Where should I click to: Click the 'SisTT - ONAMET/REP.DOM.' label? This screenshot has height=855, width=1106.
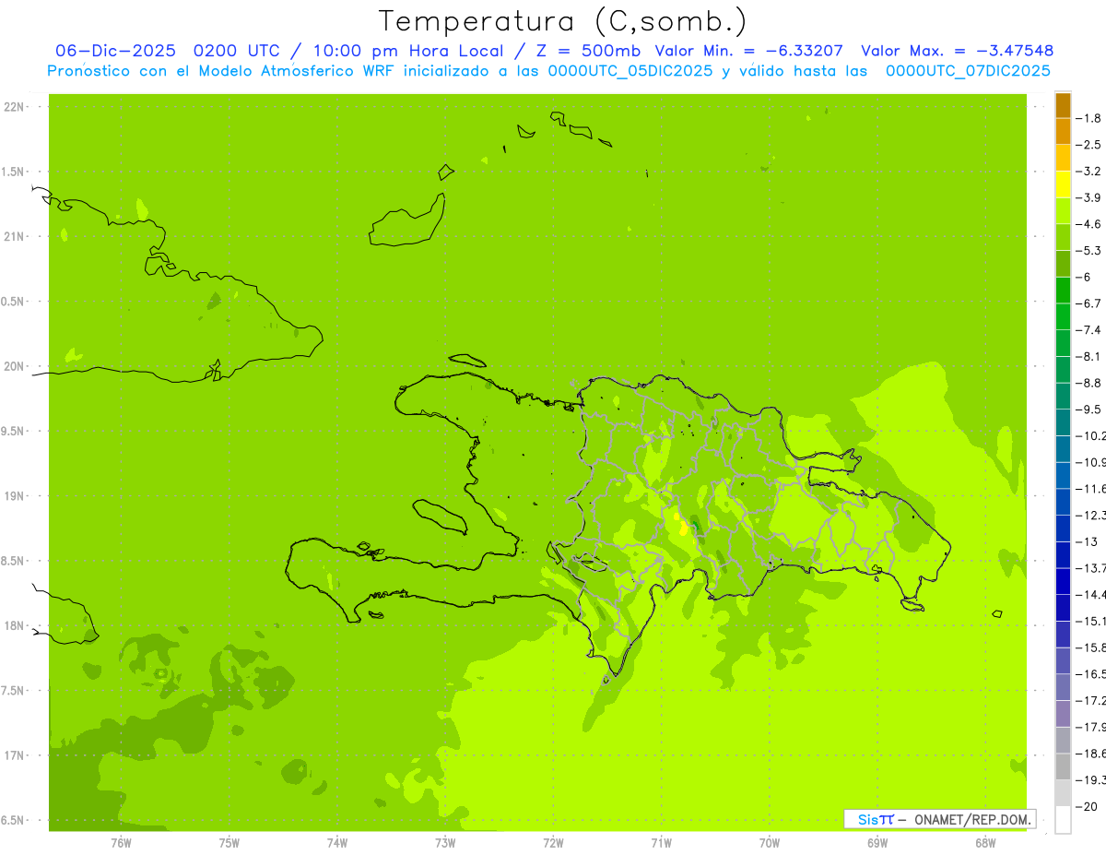click(x=939, y=819)
